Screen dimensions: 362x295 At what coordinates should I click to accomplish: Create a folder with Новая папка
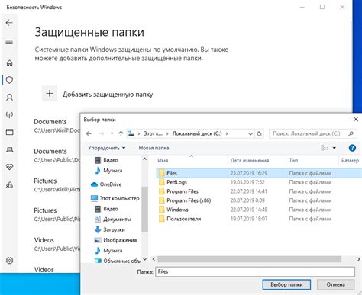point(154,148)
